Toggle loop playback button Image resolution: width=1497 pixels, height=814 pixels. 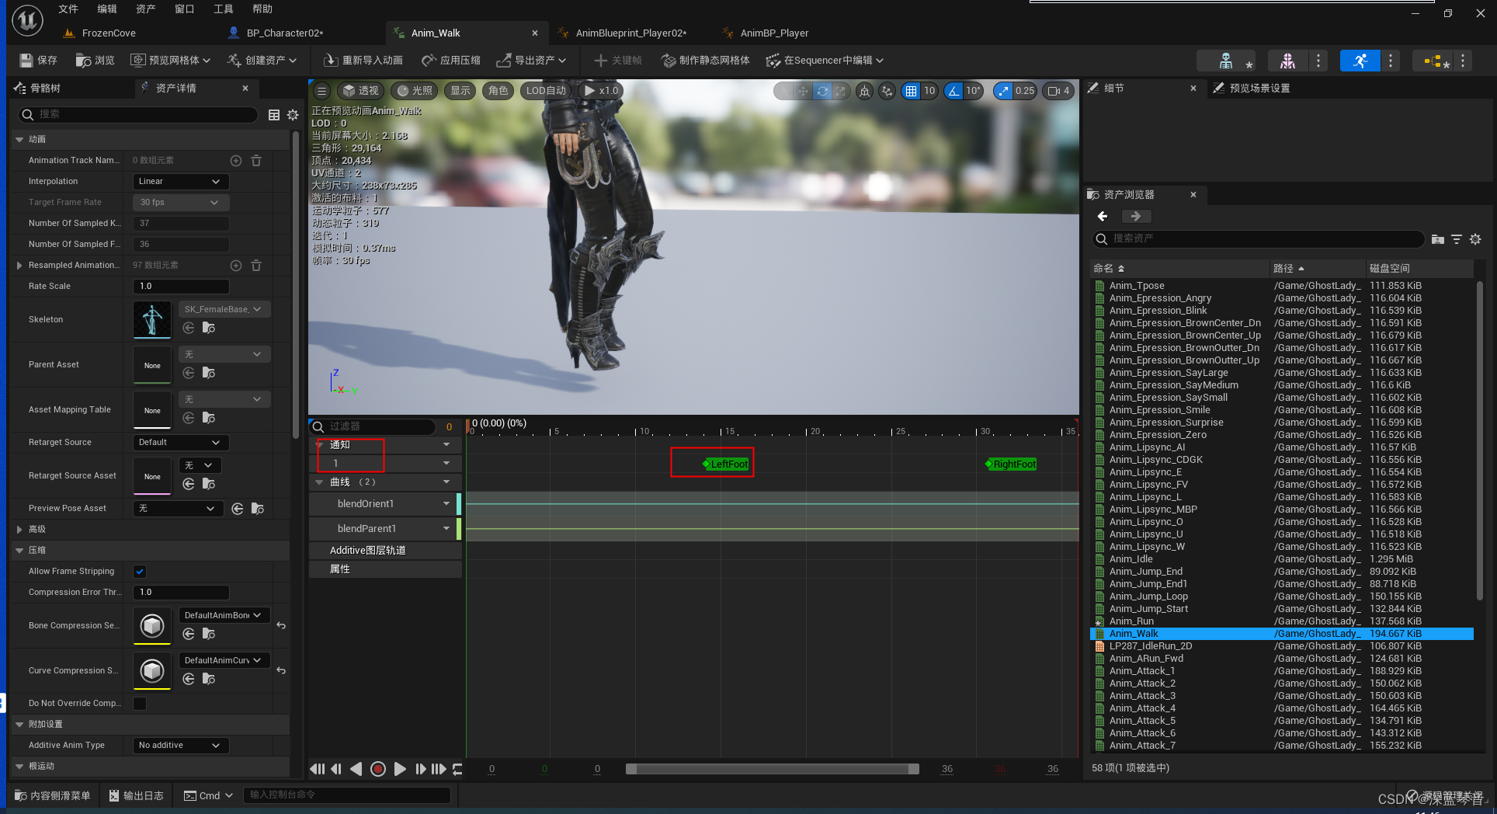click(458, 769)
